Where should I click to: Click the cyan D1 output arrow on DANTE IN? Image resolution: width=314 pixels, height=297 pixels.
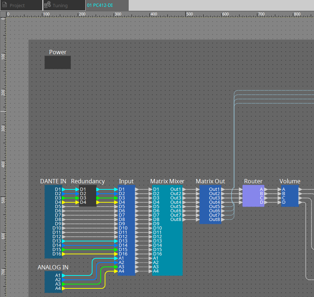(64, 189)
